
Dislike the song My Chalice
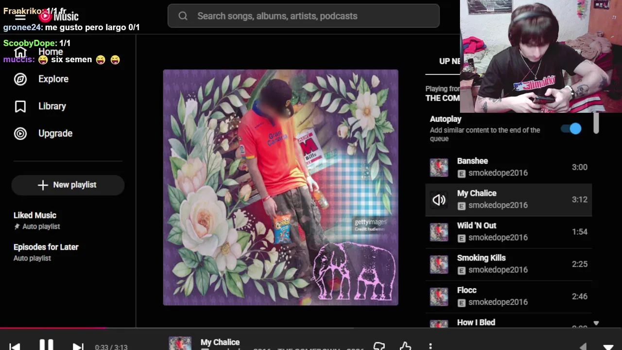[379, 346]
